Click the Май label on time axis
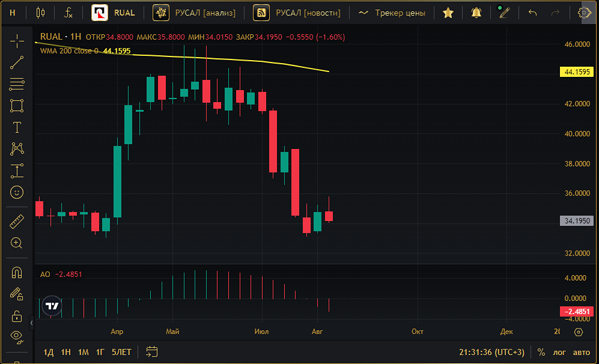 [x=172, y=332]
